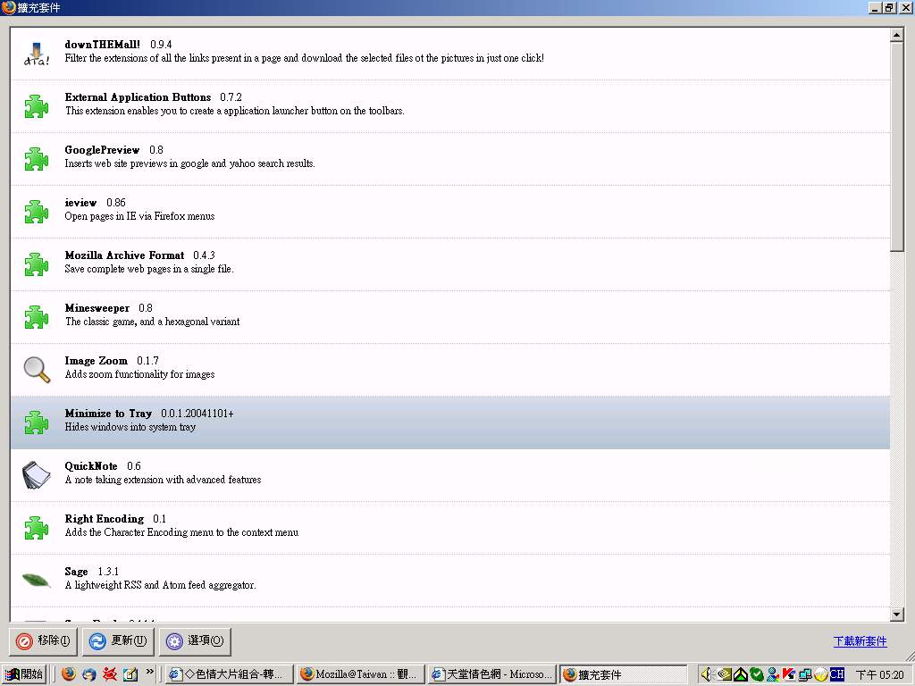This screenshot has width=915, height=686.
Task: Click the Right Encoding puzzle icon
Action: pos(36,527)
